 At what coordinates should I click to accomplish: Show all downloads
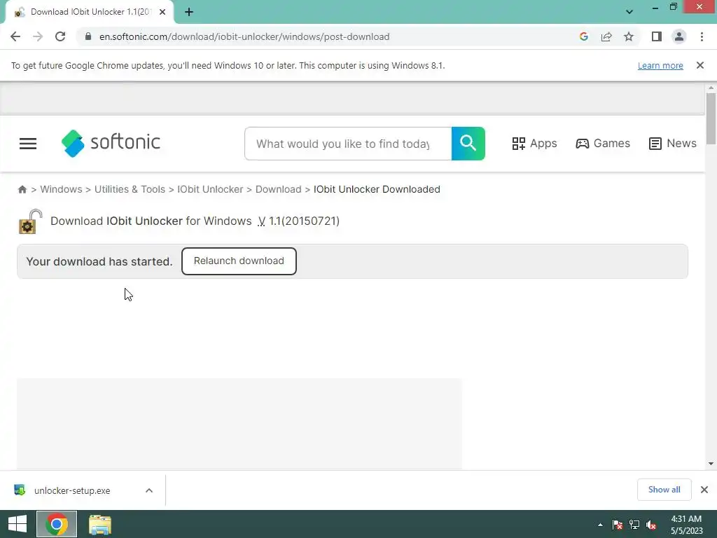coord(664,490)
